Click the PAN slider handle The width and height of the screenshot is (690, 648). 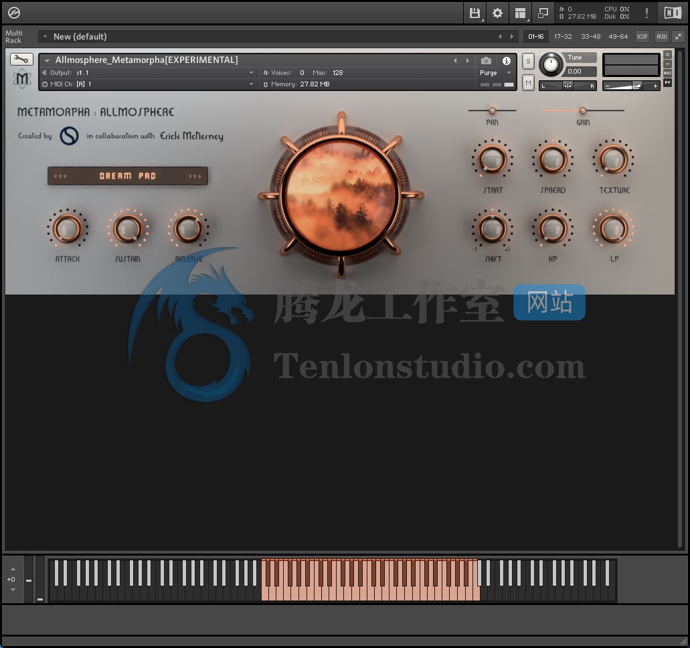pos(492,110)
